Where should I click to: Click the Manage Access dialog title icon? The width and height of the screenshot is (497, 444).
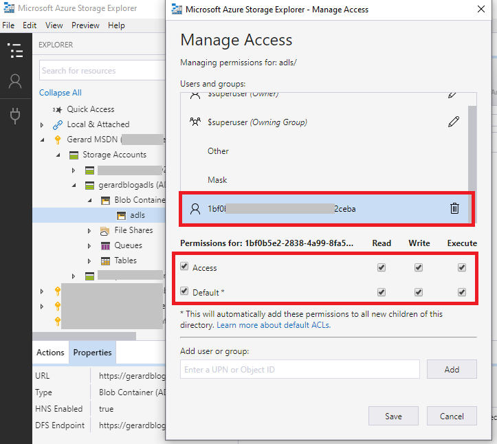tap(177, 10)
